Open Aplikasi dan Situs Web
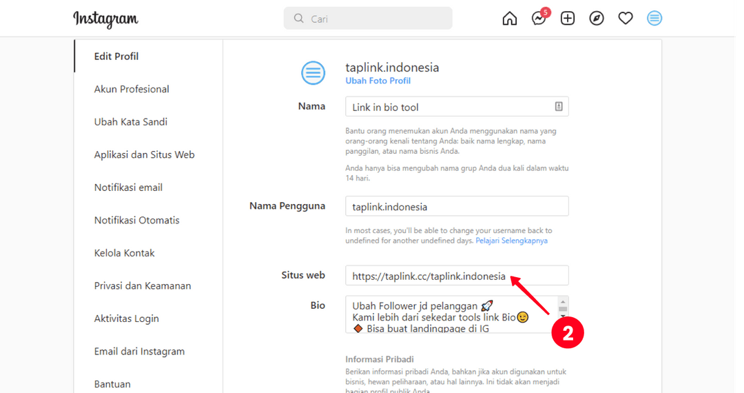This screenshot has height=393, width=744. [x=144, y=154]
